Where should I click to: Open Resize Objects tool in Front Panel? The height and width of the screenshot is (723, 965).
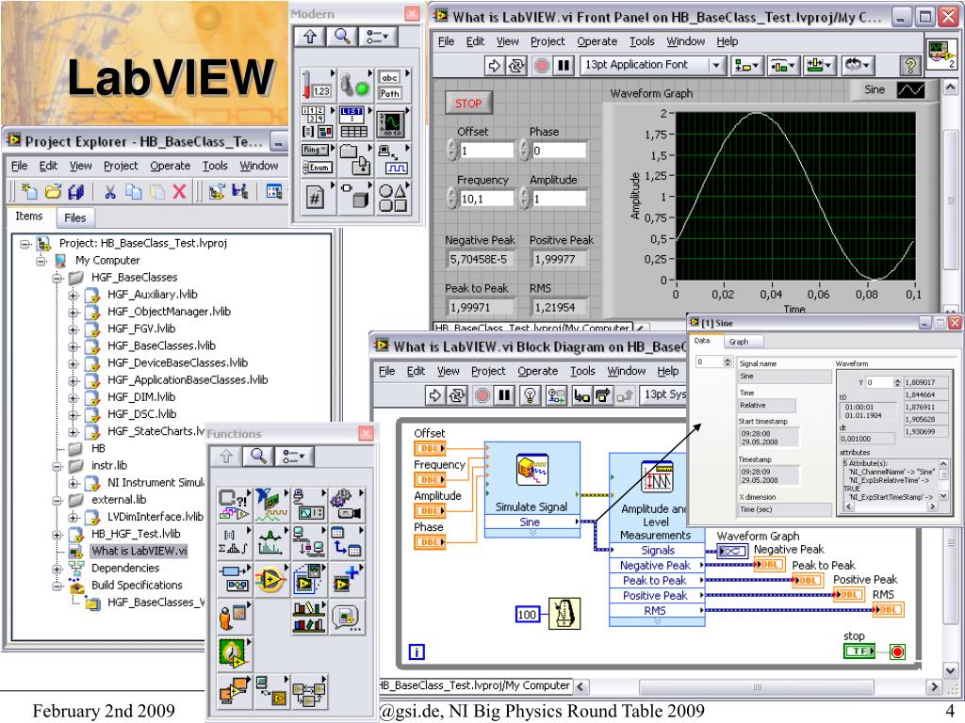click(819, 65)
